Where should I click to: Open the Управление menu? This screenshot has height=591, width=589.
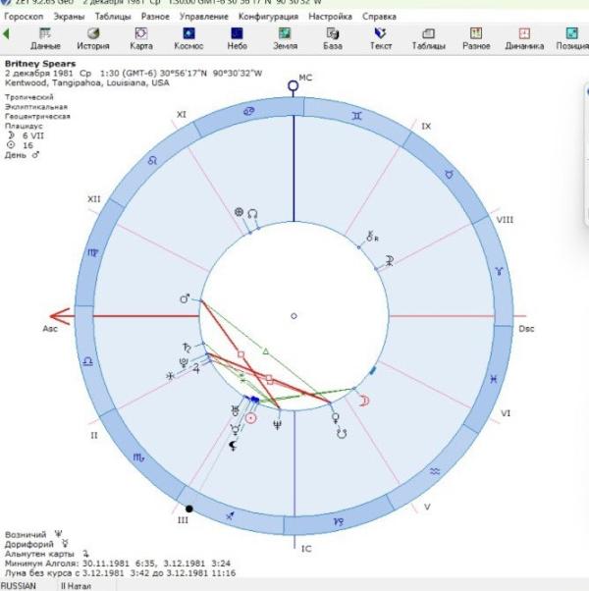point(204,17)
